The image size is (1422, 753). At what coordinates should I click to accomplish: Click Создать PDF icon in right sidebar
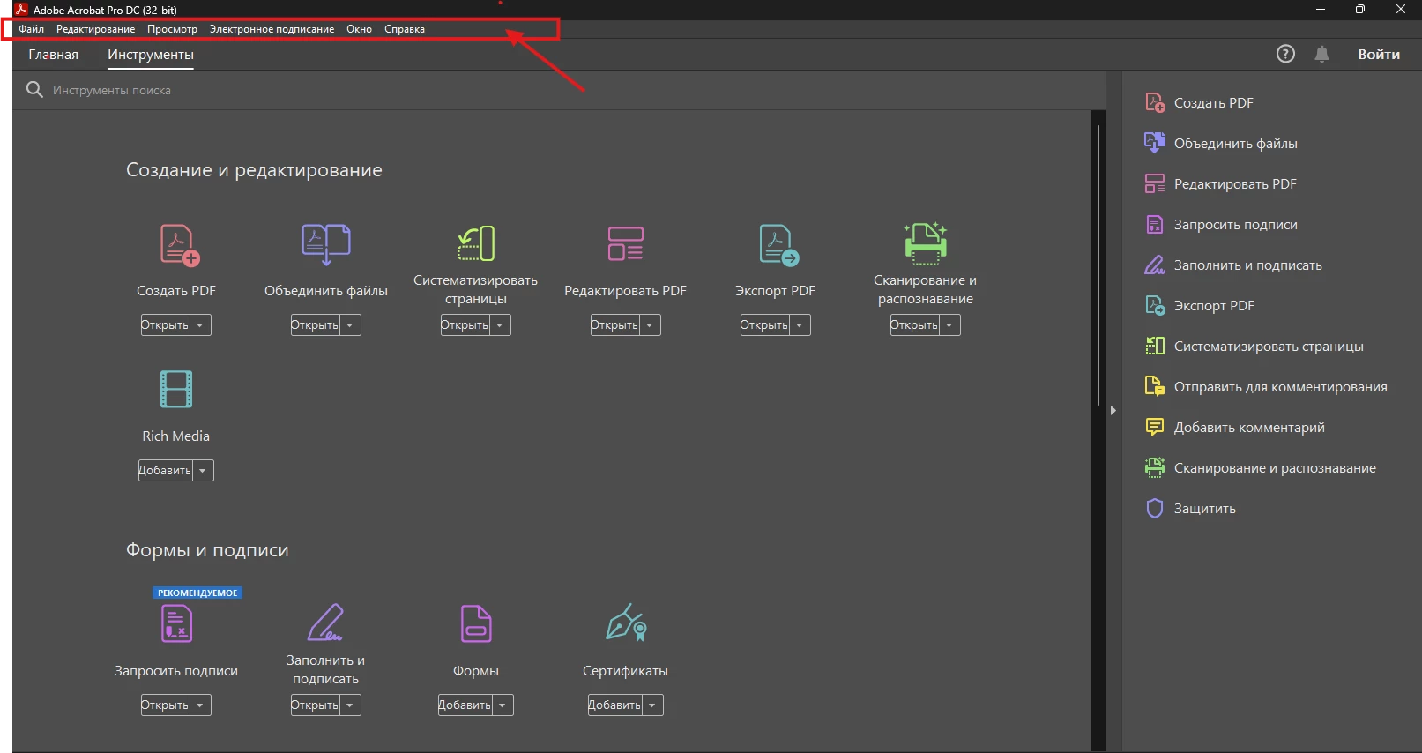tap(1155, 102)
